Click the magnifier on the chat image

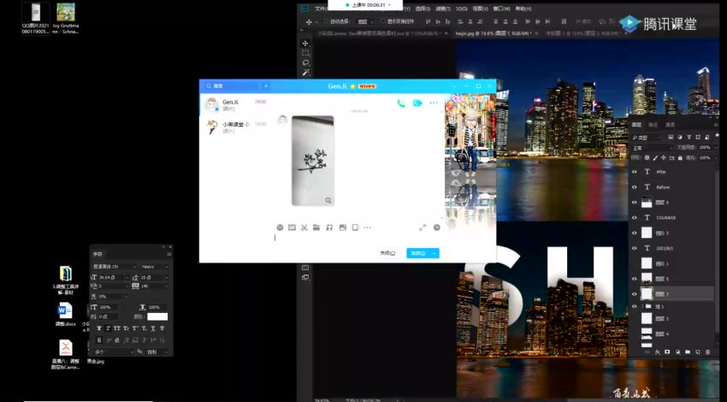pyautogui.click(x=328, y=200)
